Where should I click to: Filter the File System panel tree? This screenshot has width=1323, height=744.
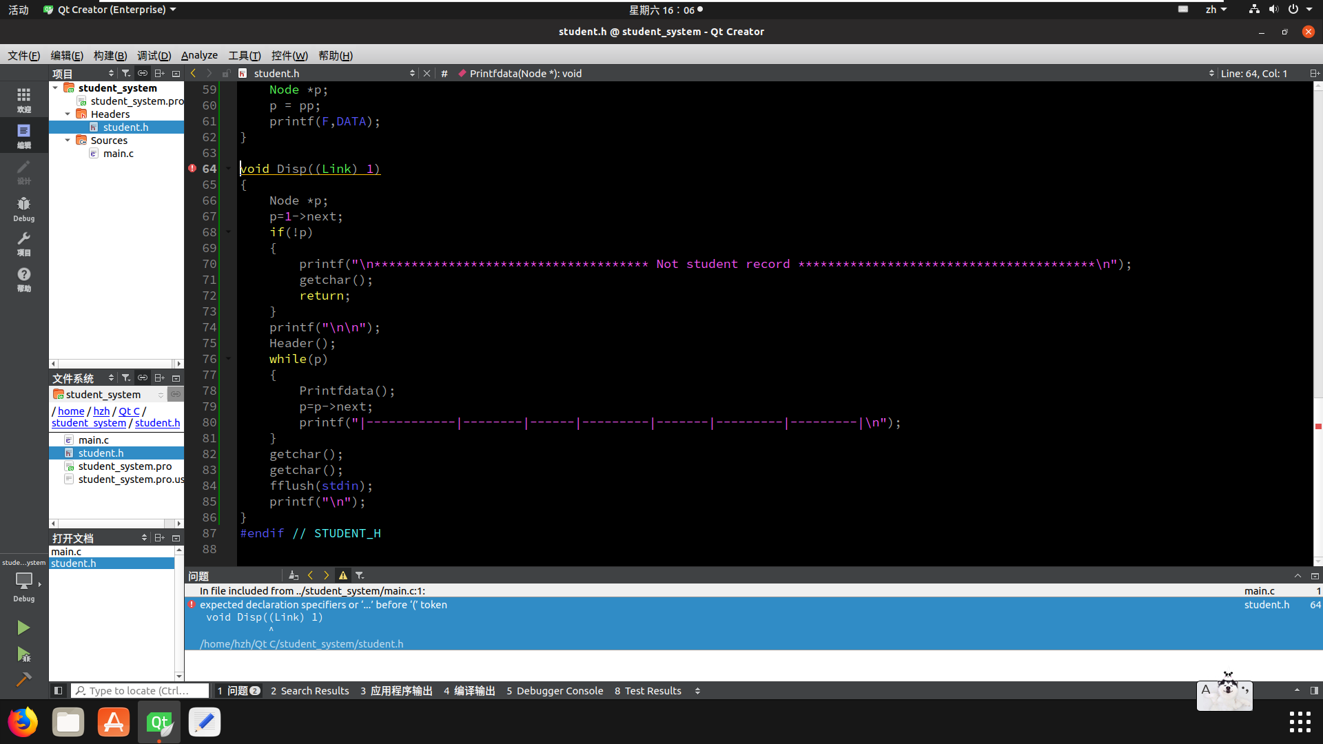pyautogui.click(x=126, y=378)
